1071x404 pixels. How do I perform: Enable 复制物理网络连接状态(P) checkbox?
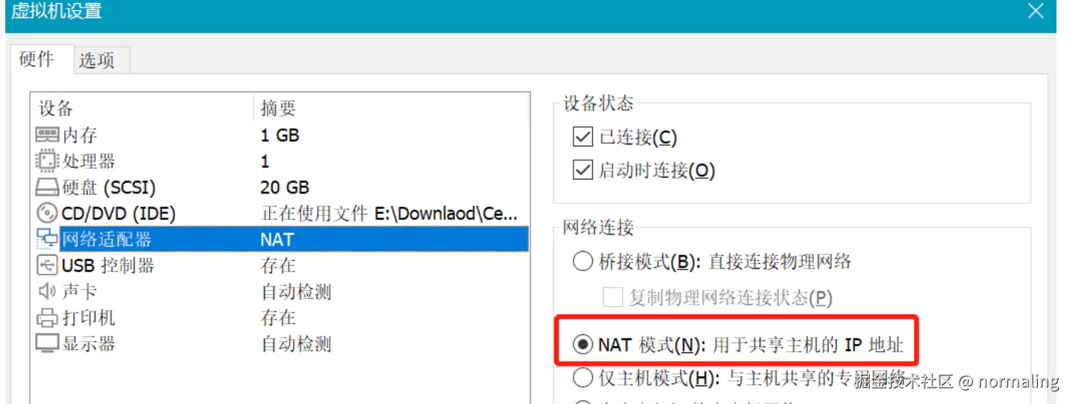(x=613, y=297)
